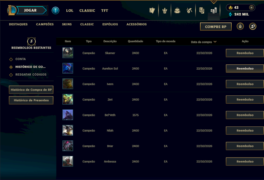Click the Blue Essence icon beside 242 MIL

pyautogui.click(x=230, y=15)
